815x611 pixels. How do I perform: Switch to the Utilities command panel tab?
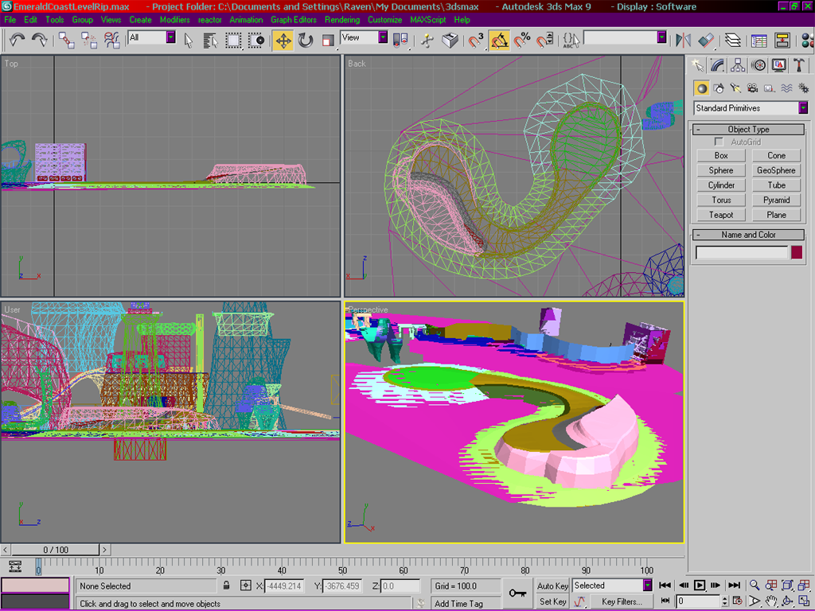799,65
